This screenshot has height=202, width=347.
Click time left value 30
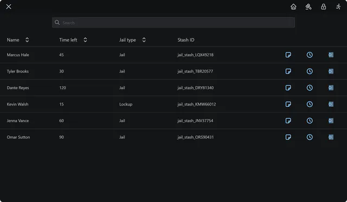(61, 71)
